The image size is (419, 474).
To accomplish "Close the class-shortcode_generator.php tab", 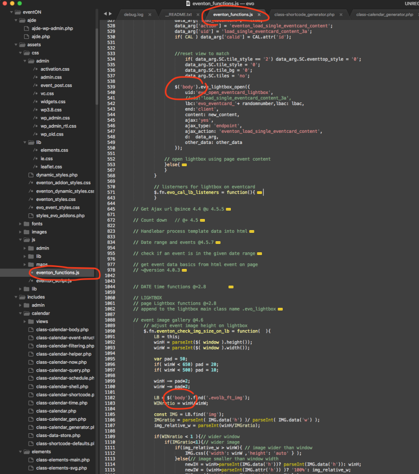I will coord(341,14).
